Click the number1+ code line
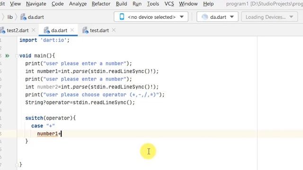 [x=49, y=134]
